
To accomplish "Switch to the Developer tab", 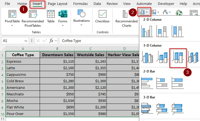I will coord(166,4).
